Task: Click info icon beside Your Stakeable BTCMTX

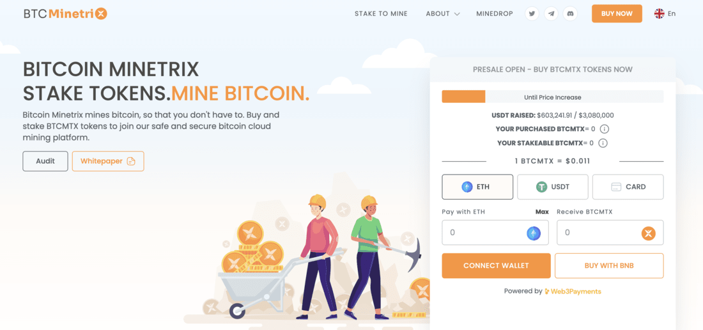Action: click(x=603, y=143)
